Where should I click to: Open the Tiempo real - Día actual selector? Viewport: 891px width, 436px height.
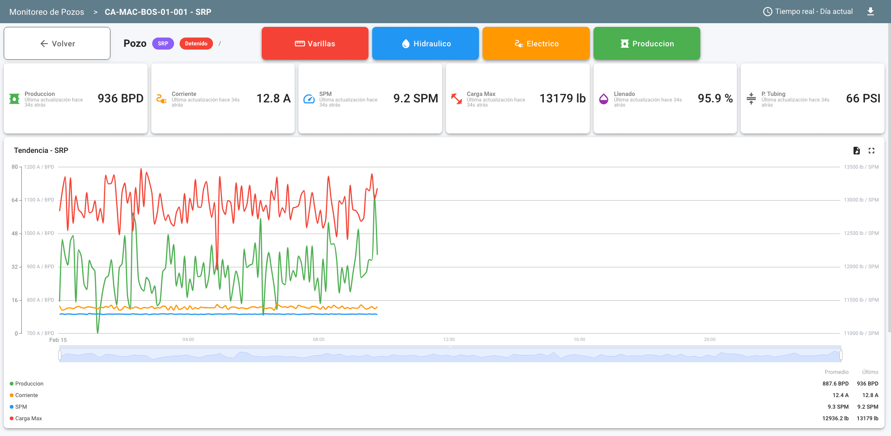point(813,12)
